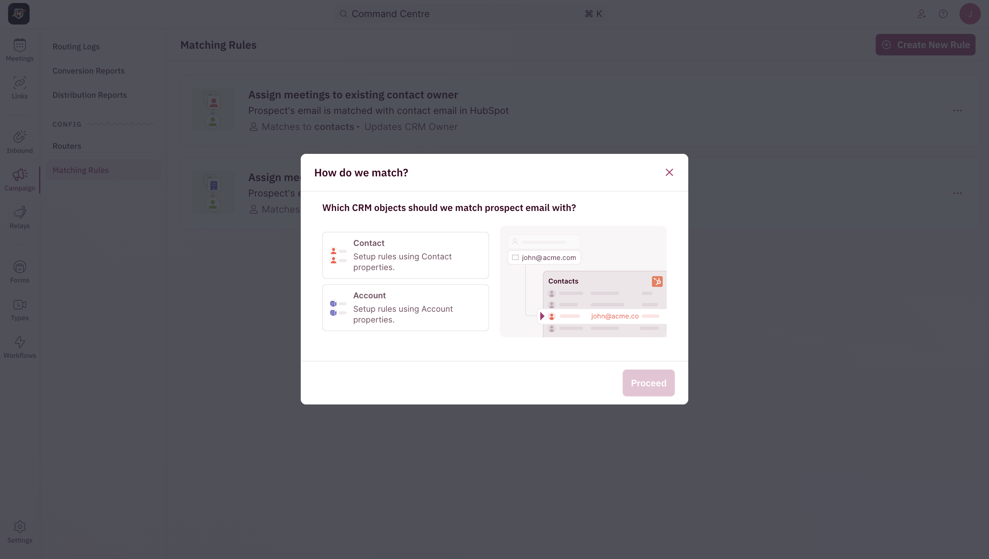
Task: Open Routing Logs menu item
Action: (76, 46)
